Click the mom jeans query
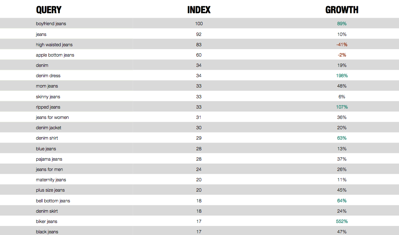This screenshot has width=399, height=235. (47, 86)
